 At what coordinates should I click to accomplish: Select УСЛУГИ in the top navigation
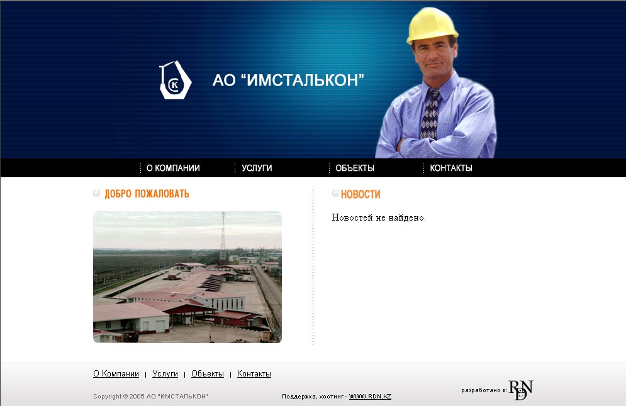257,168
